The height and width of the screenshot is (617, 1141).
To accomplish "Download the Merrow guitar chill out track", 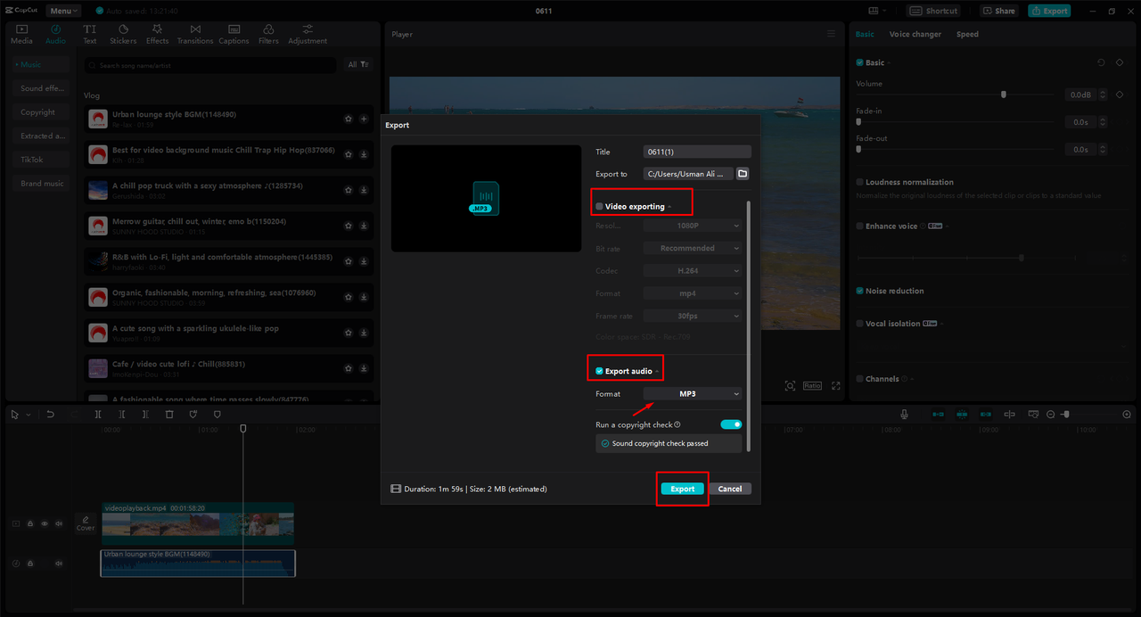I will [x=364, y=226].
